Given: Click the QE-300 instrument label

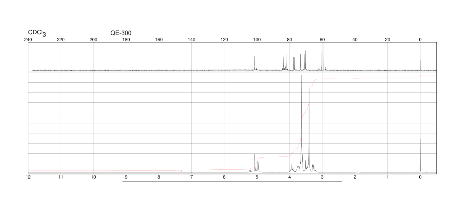Looking at the screenshot, I should click(x=121, y=33).
